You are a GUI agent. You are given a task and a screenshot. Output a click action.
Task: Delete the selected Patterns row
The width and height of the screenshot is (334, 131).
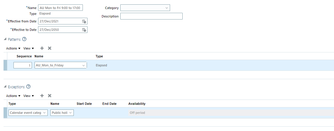pyautogui.click(x=50, y=48)
